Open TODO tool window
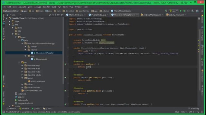The height and width of the screenshot is (115, 206). (48, 109)
